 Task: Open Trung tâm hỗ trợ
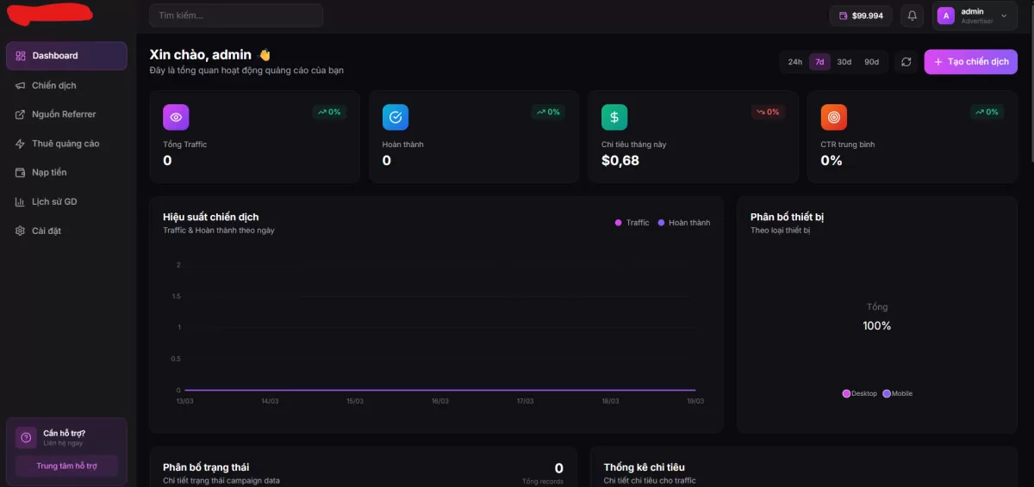(66, 465)
